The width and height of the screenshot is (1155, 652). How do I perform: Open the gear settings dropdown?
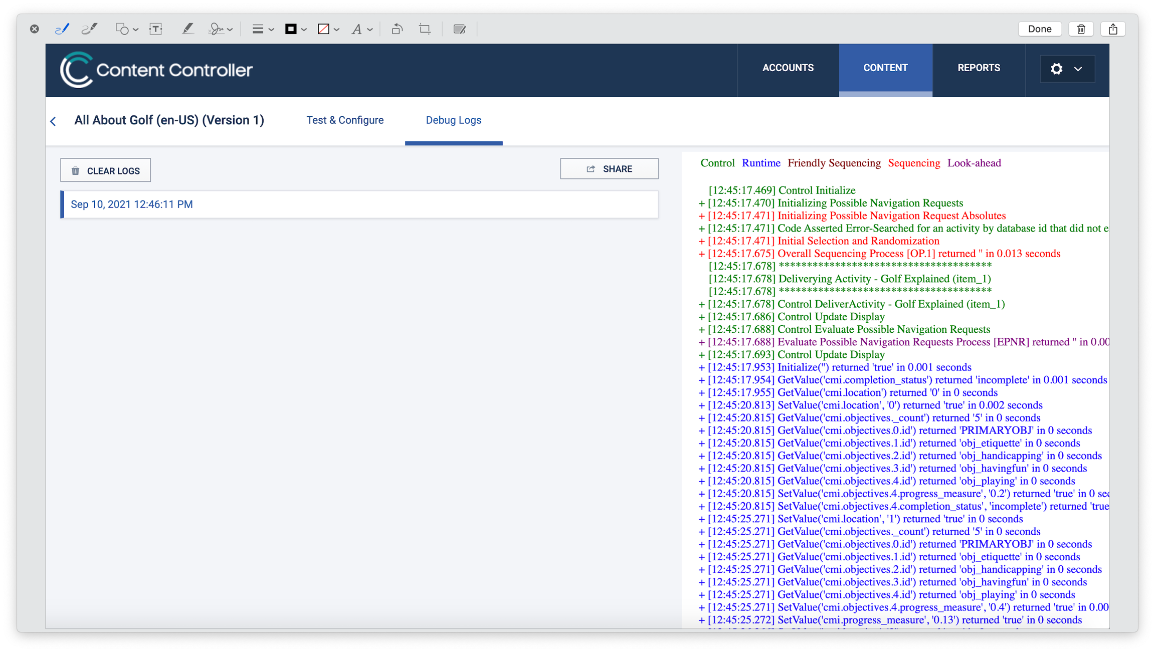(1067, 69)
